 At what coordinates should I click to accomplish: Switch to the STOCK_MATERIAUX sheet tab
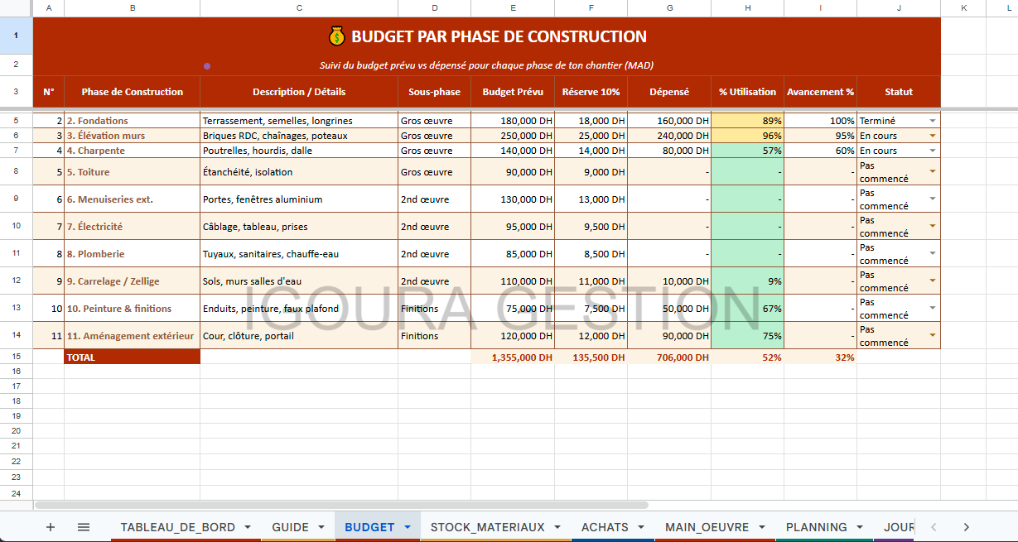[x=487, y=527]
